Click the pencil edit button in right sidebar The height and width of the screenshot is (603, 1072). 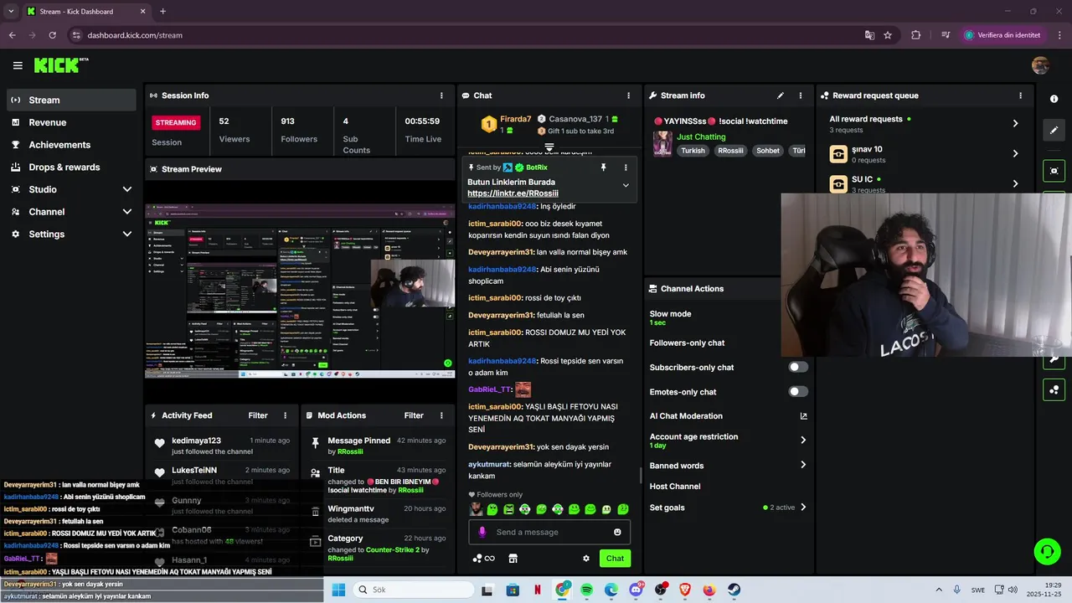(x=1054, y=130)
